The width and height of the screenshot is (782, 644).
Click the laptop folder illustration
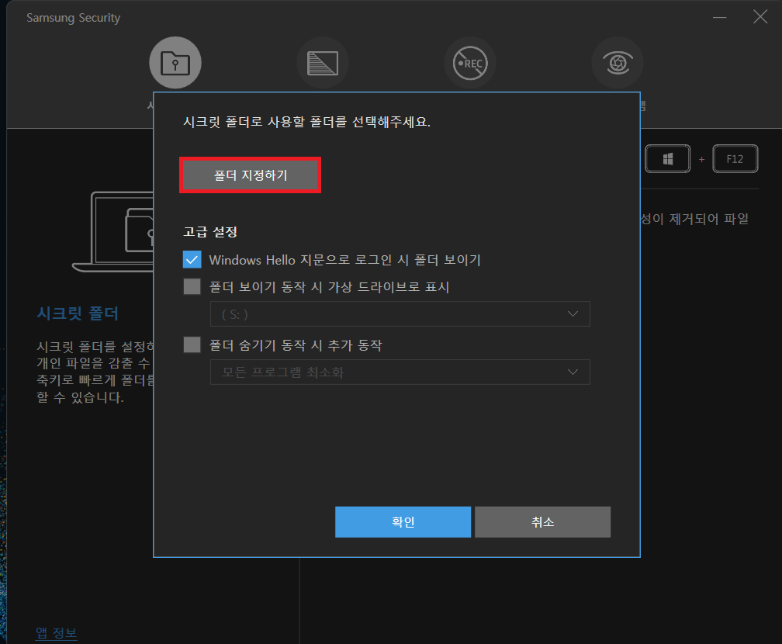(x=113, y=232)
